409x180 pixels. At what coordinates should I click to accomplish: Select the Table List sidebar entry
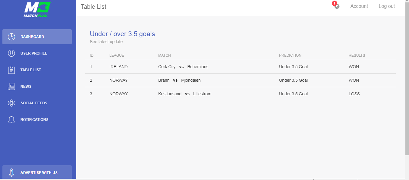pyautogui.click(x=37, y=70)
